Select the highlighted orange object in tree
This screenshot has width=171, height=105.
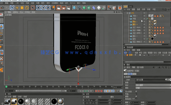[x=134, y=21]
